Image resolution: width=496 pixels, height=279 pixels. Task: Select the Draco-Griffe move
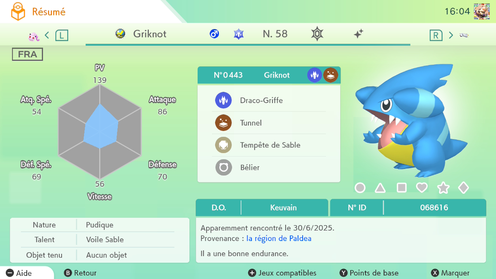pos(269,100)
